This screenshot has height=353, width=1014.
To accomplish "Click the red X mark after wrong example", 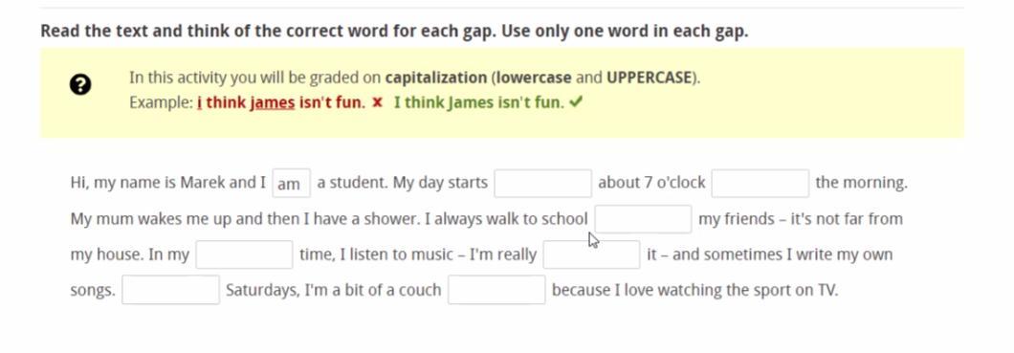I will (378, 102).
